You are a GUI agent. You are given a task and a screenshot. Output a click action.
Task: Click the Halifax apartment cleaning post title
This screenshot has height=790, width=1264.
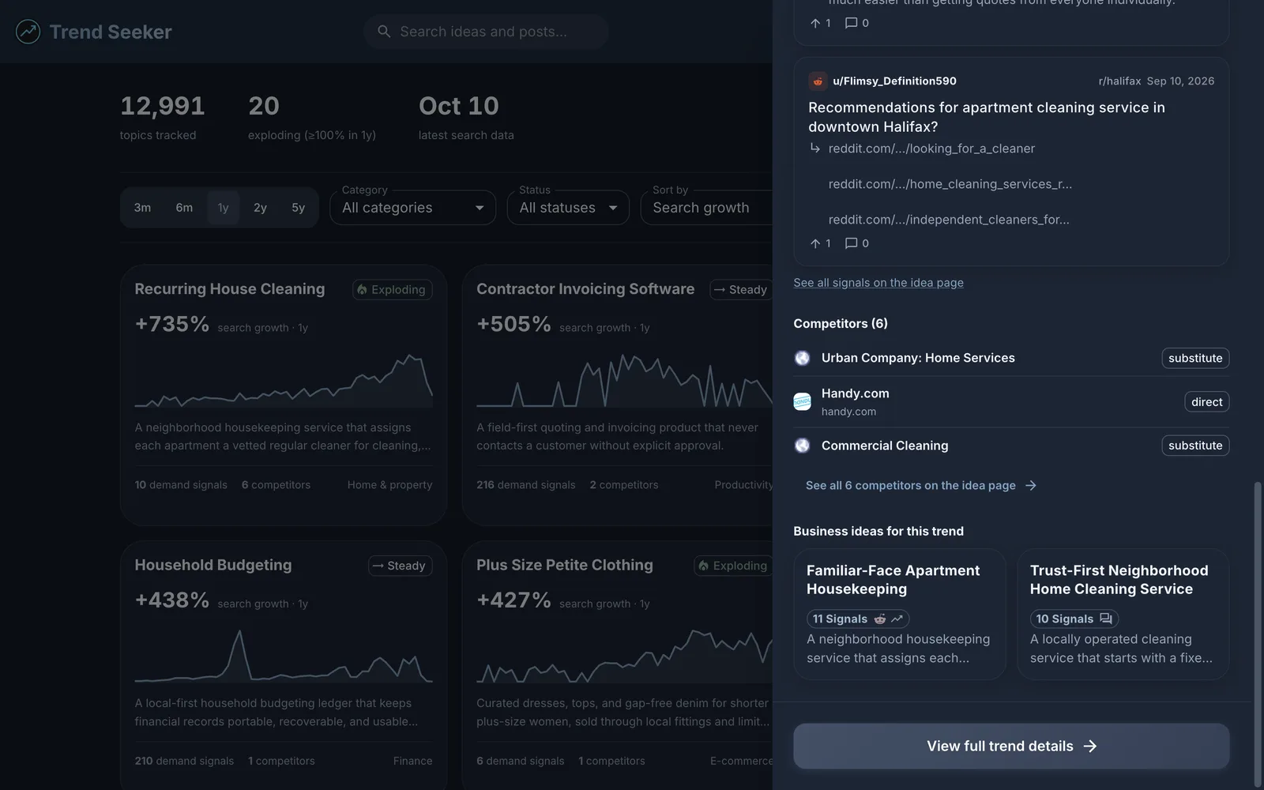pyautogui.click(x=986, y=117)
